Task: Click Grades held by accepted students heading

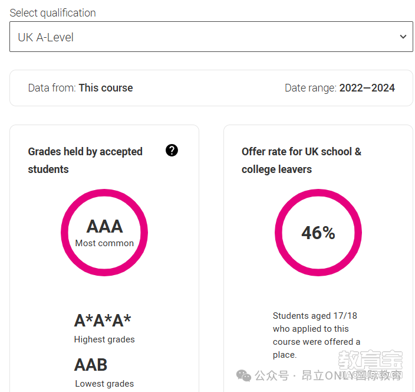Action: tap(85, 161)
